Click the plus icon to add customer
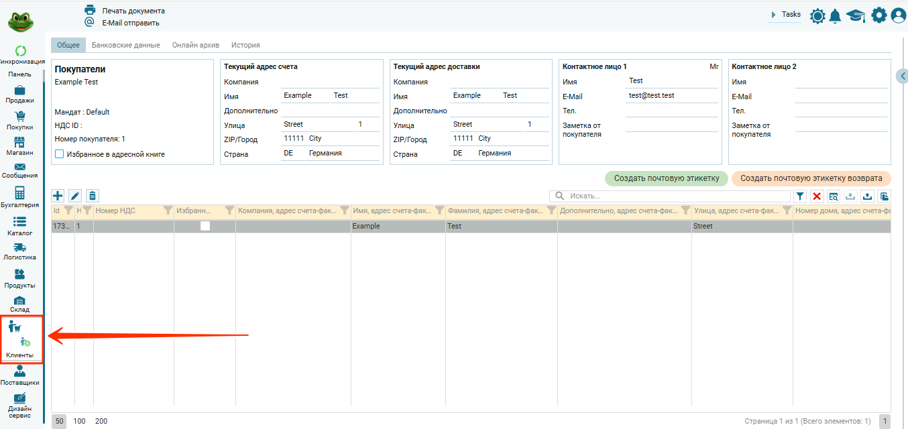The width and height of the screenshot is (908, 429). [58, 196]
